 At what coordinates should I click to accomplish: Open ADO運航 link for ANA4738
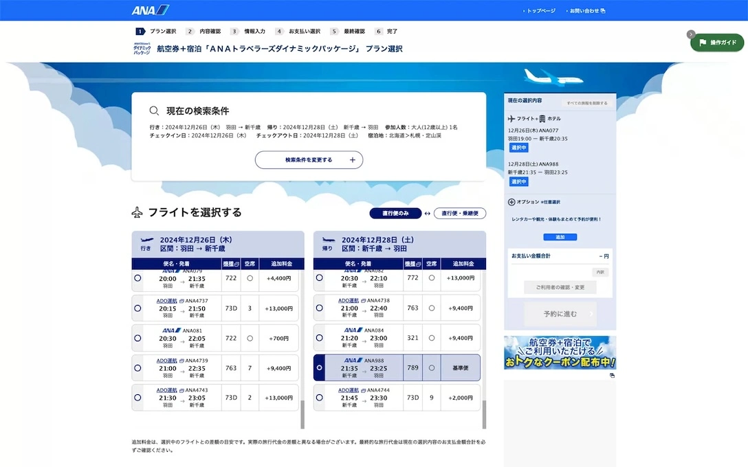coord(349,301)
